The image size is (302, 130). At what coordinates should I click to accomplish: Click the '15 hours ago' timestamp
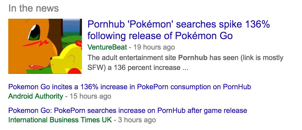(x=90, y=96)
